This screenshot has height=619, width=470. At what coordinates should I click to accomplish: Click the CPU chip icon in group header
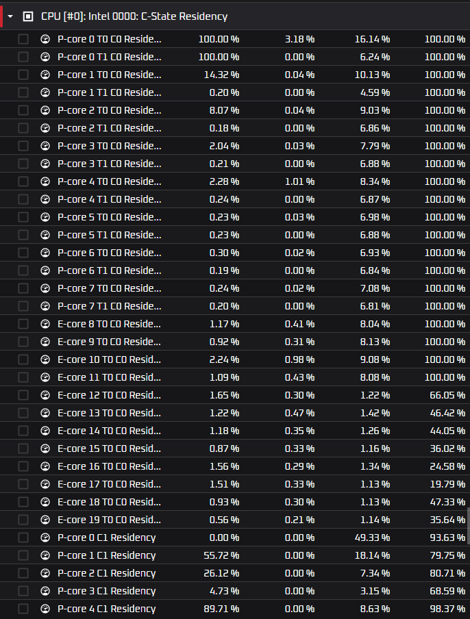[28, 16]
